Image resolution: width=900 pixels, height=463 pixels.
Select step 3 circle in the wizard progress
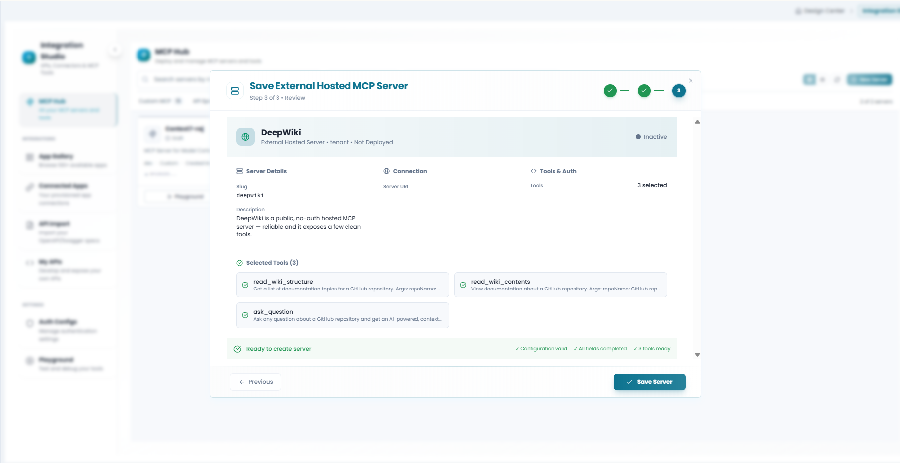(679, 91)
